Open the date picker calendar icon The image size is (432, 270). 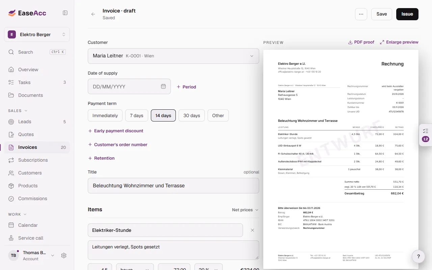coord(163,86)
